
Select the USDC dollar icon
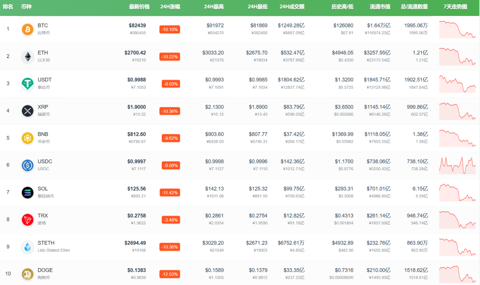coord(27,165)
